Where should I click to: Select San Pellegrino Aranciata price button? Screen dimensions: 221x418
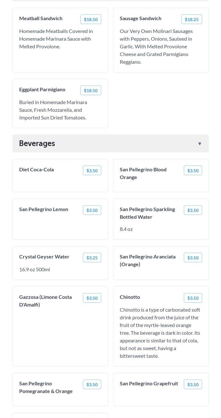[x=193, y=258]
